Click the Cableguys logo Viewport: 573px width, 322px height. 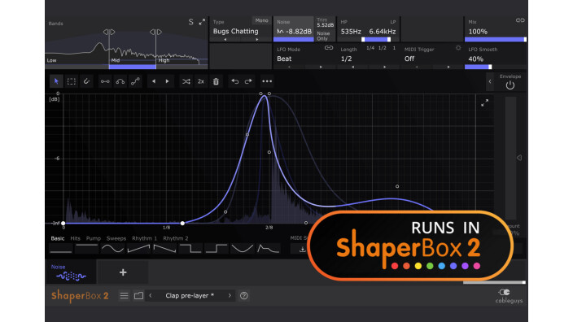[x=509, y=296]
